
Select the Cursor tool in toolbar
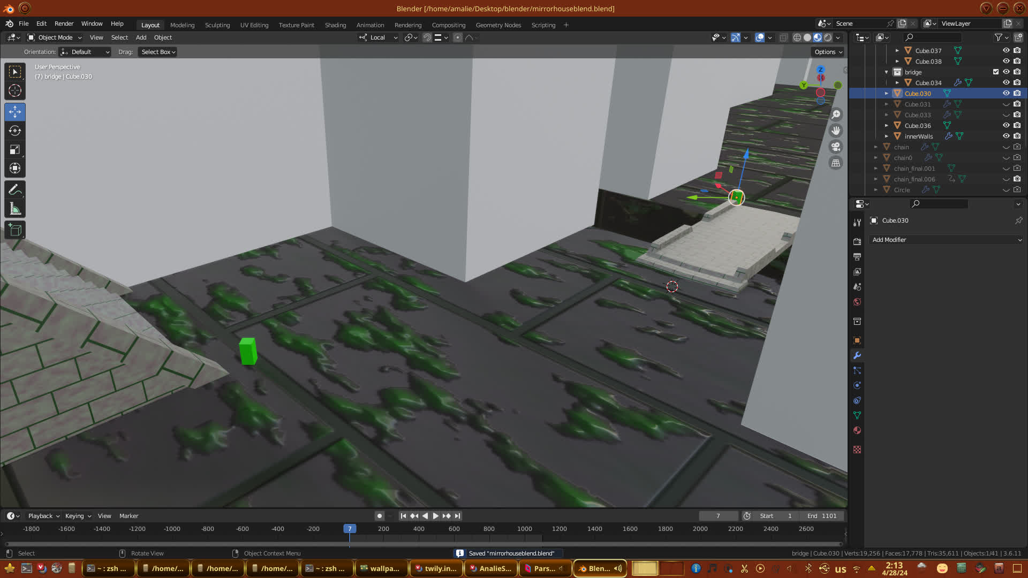coord(15,91)
